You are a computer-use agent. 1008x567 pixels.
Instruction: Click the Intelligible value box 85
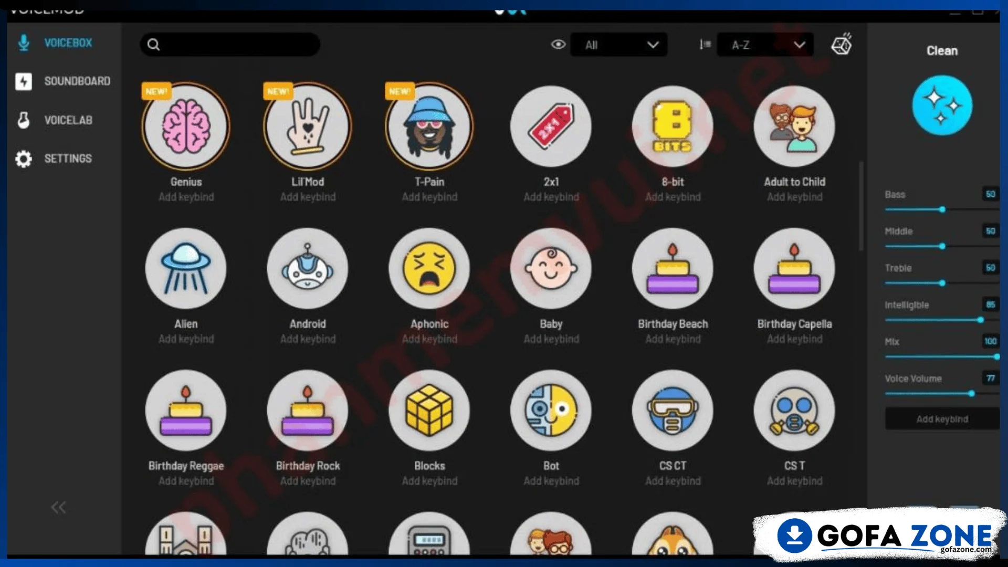(x=990, y=304)
